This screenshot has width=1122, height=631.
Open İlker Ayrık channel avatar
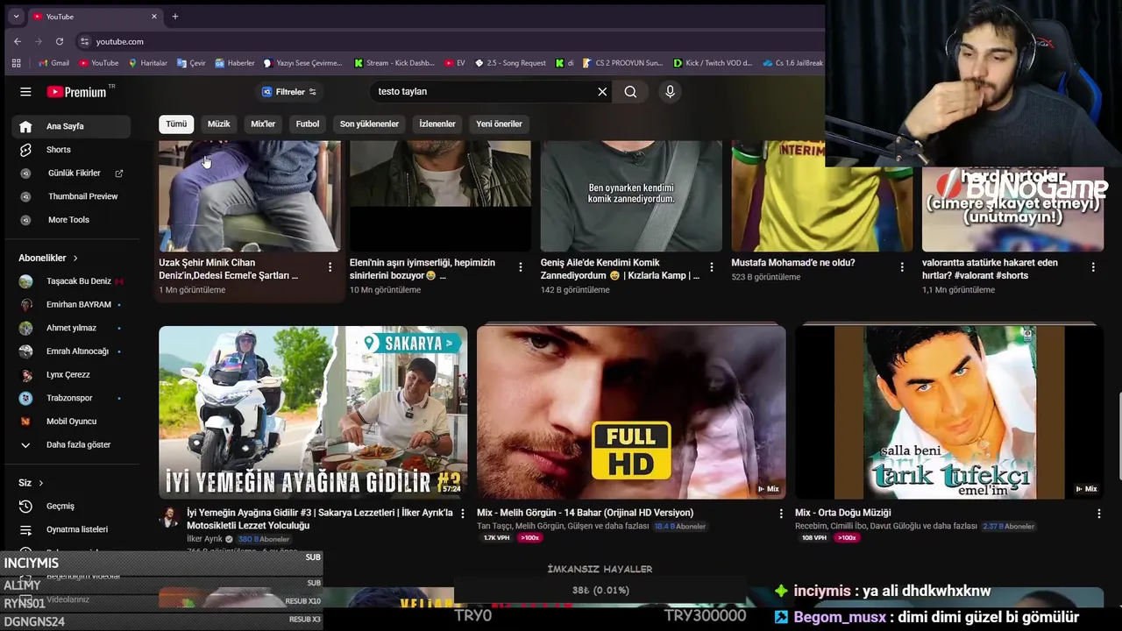tap(168, 517)
